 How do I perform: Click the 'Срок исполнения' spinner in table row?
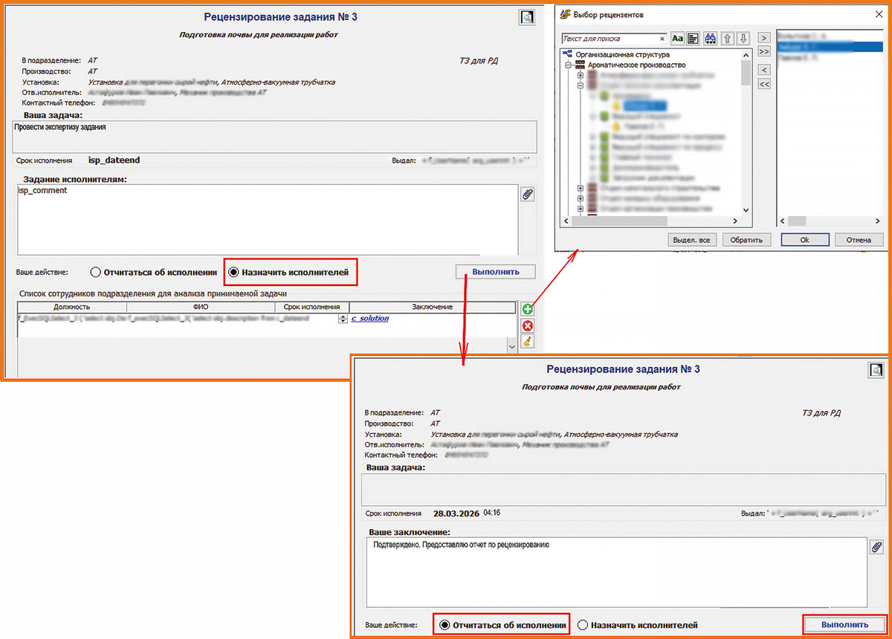click(x=343, y=319)
